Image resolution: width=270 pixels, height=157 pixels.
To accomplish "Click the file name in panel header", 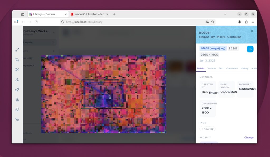I will [220, 35].
